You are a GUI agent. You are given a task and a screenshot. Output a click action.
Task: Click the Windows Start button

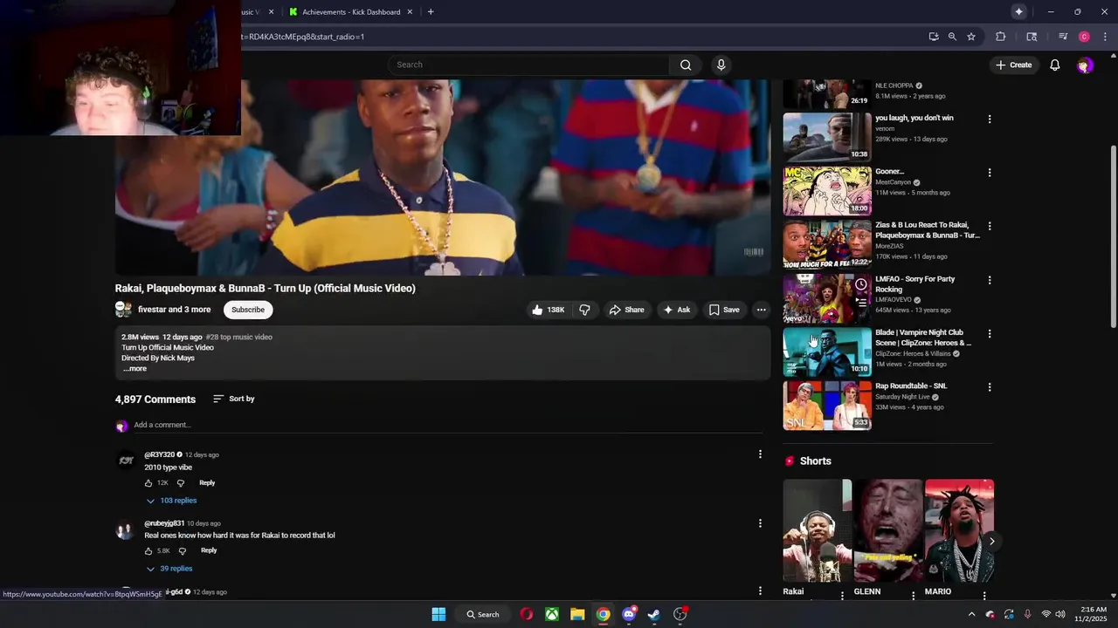pos(438,614)
